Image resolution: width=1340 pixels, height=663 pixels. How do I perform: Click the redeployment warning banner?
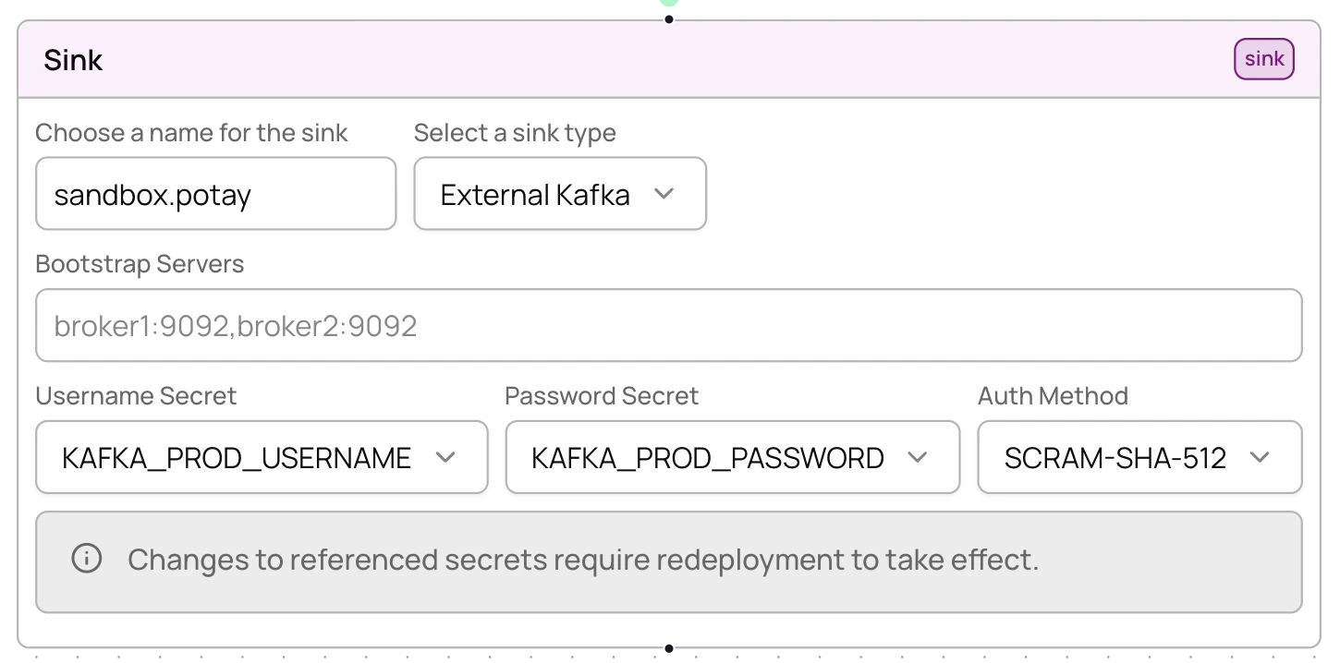tap(668, 561)
